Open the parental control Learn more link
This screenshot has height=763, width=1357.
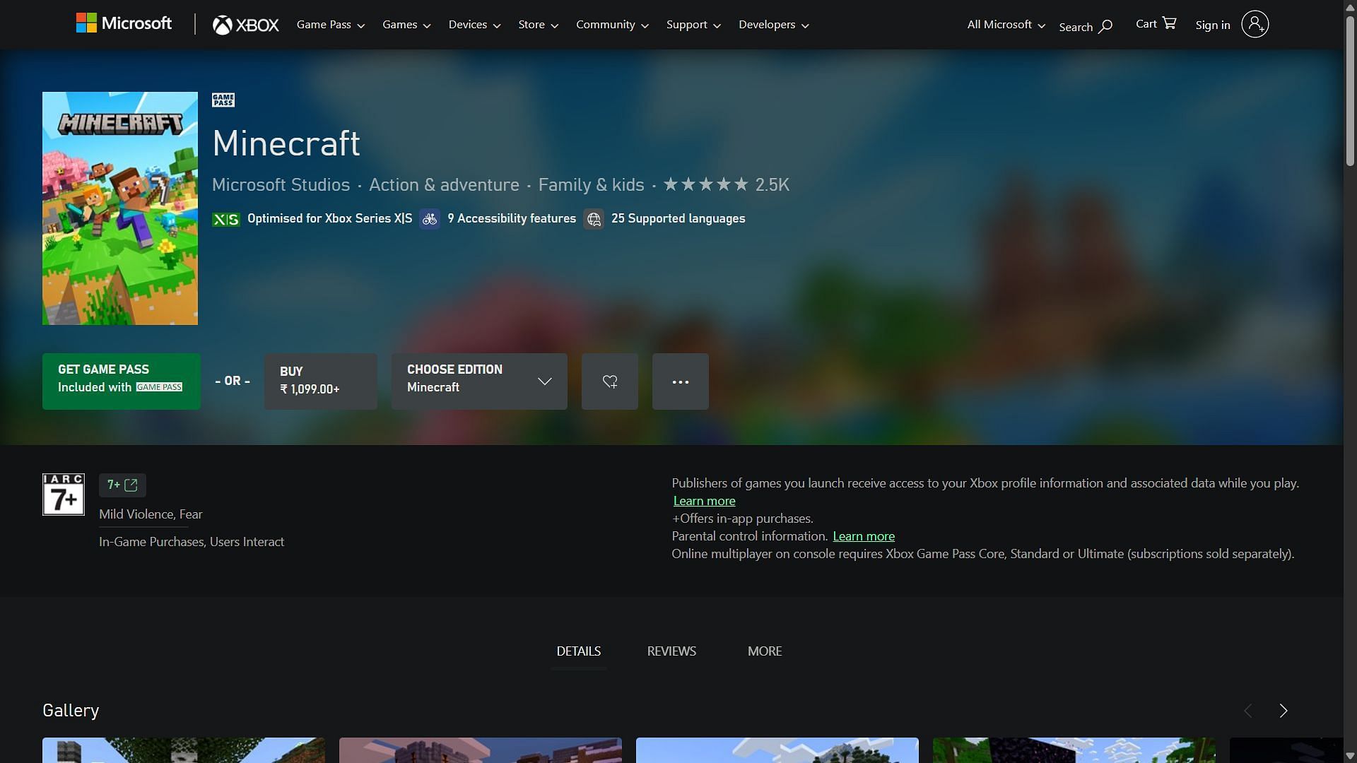pos(864,536)
